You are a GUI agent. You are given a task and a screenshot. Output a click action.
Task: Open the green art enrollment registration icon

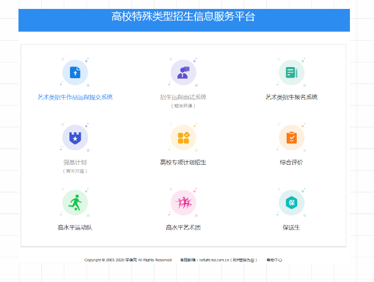click(291, 73)
